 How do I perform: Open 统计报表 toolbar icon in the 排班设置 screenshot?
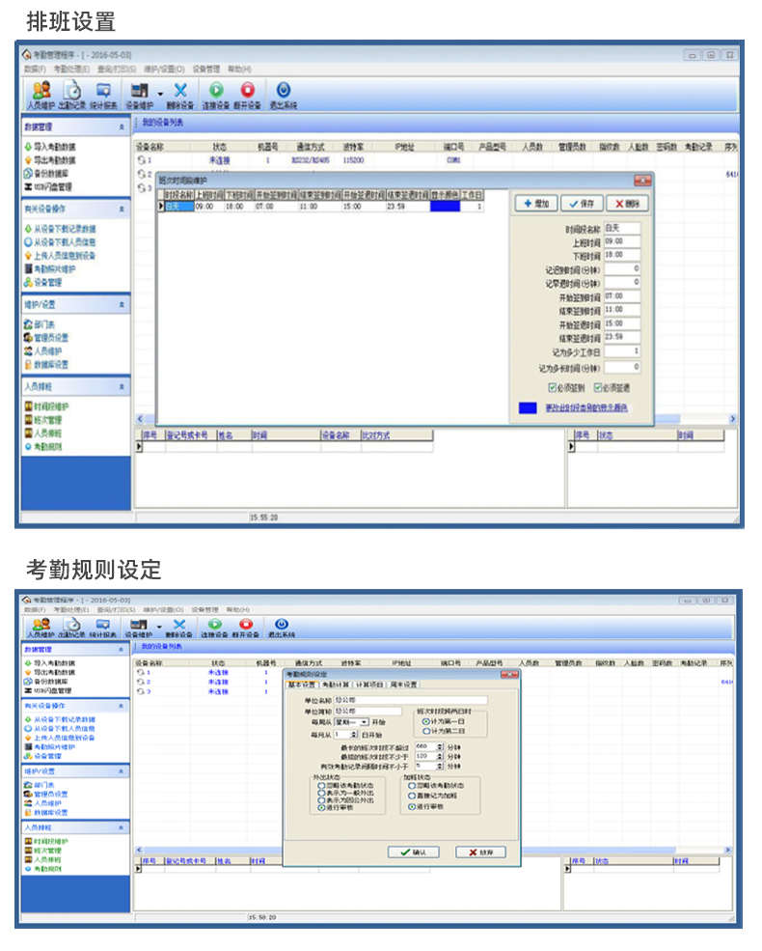click(x=103, y=94)
